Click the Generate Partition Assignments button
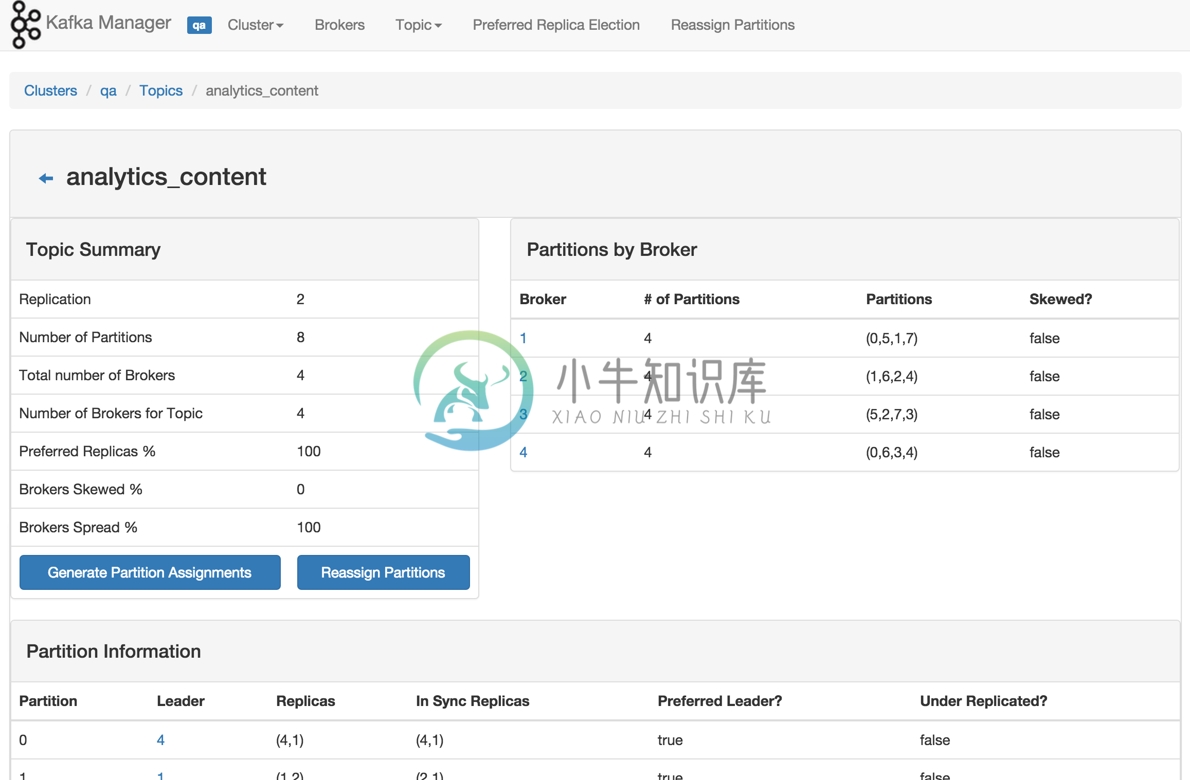Viewport: 1190px width, 780px height. click(x=150, y=572)
